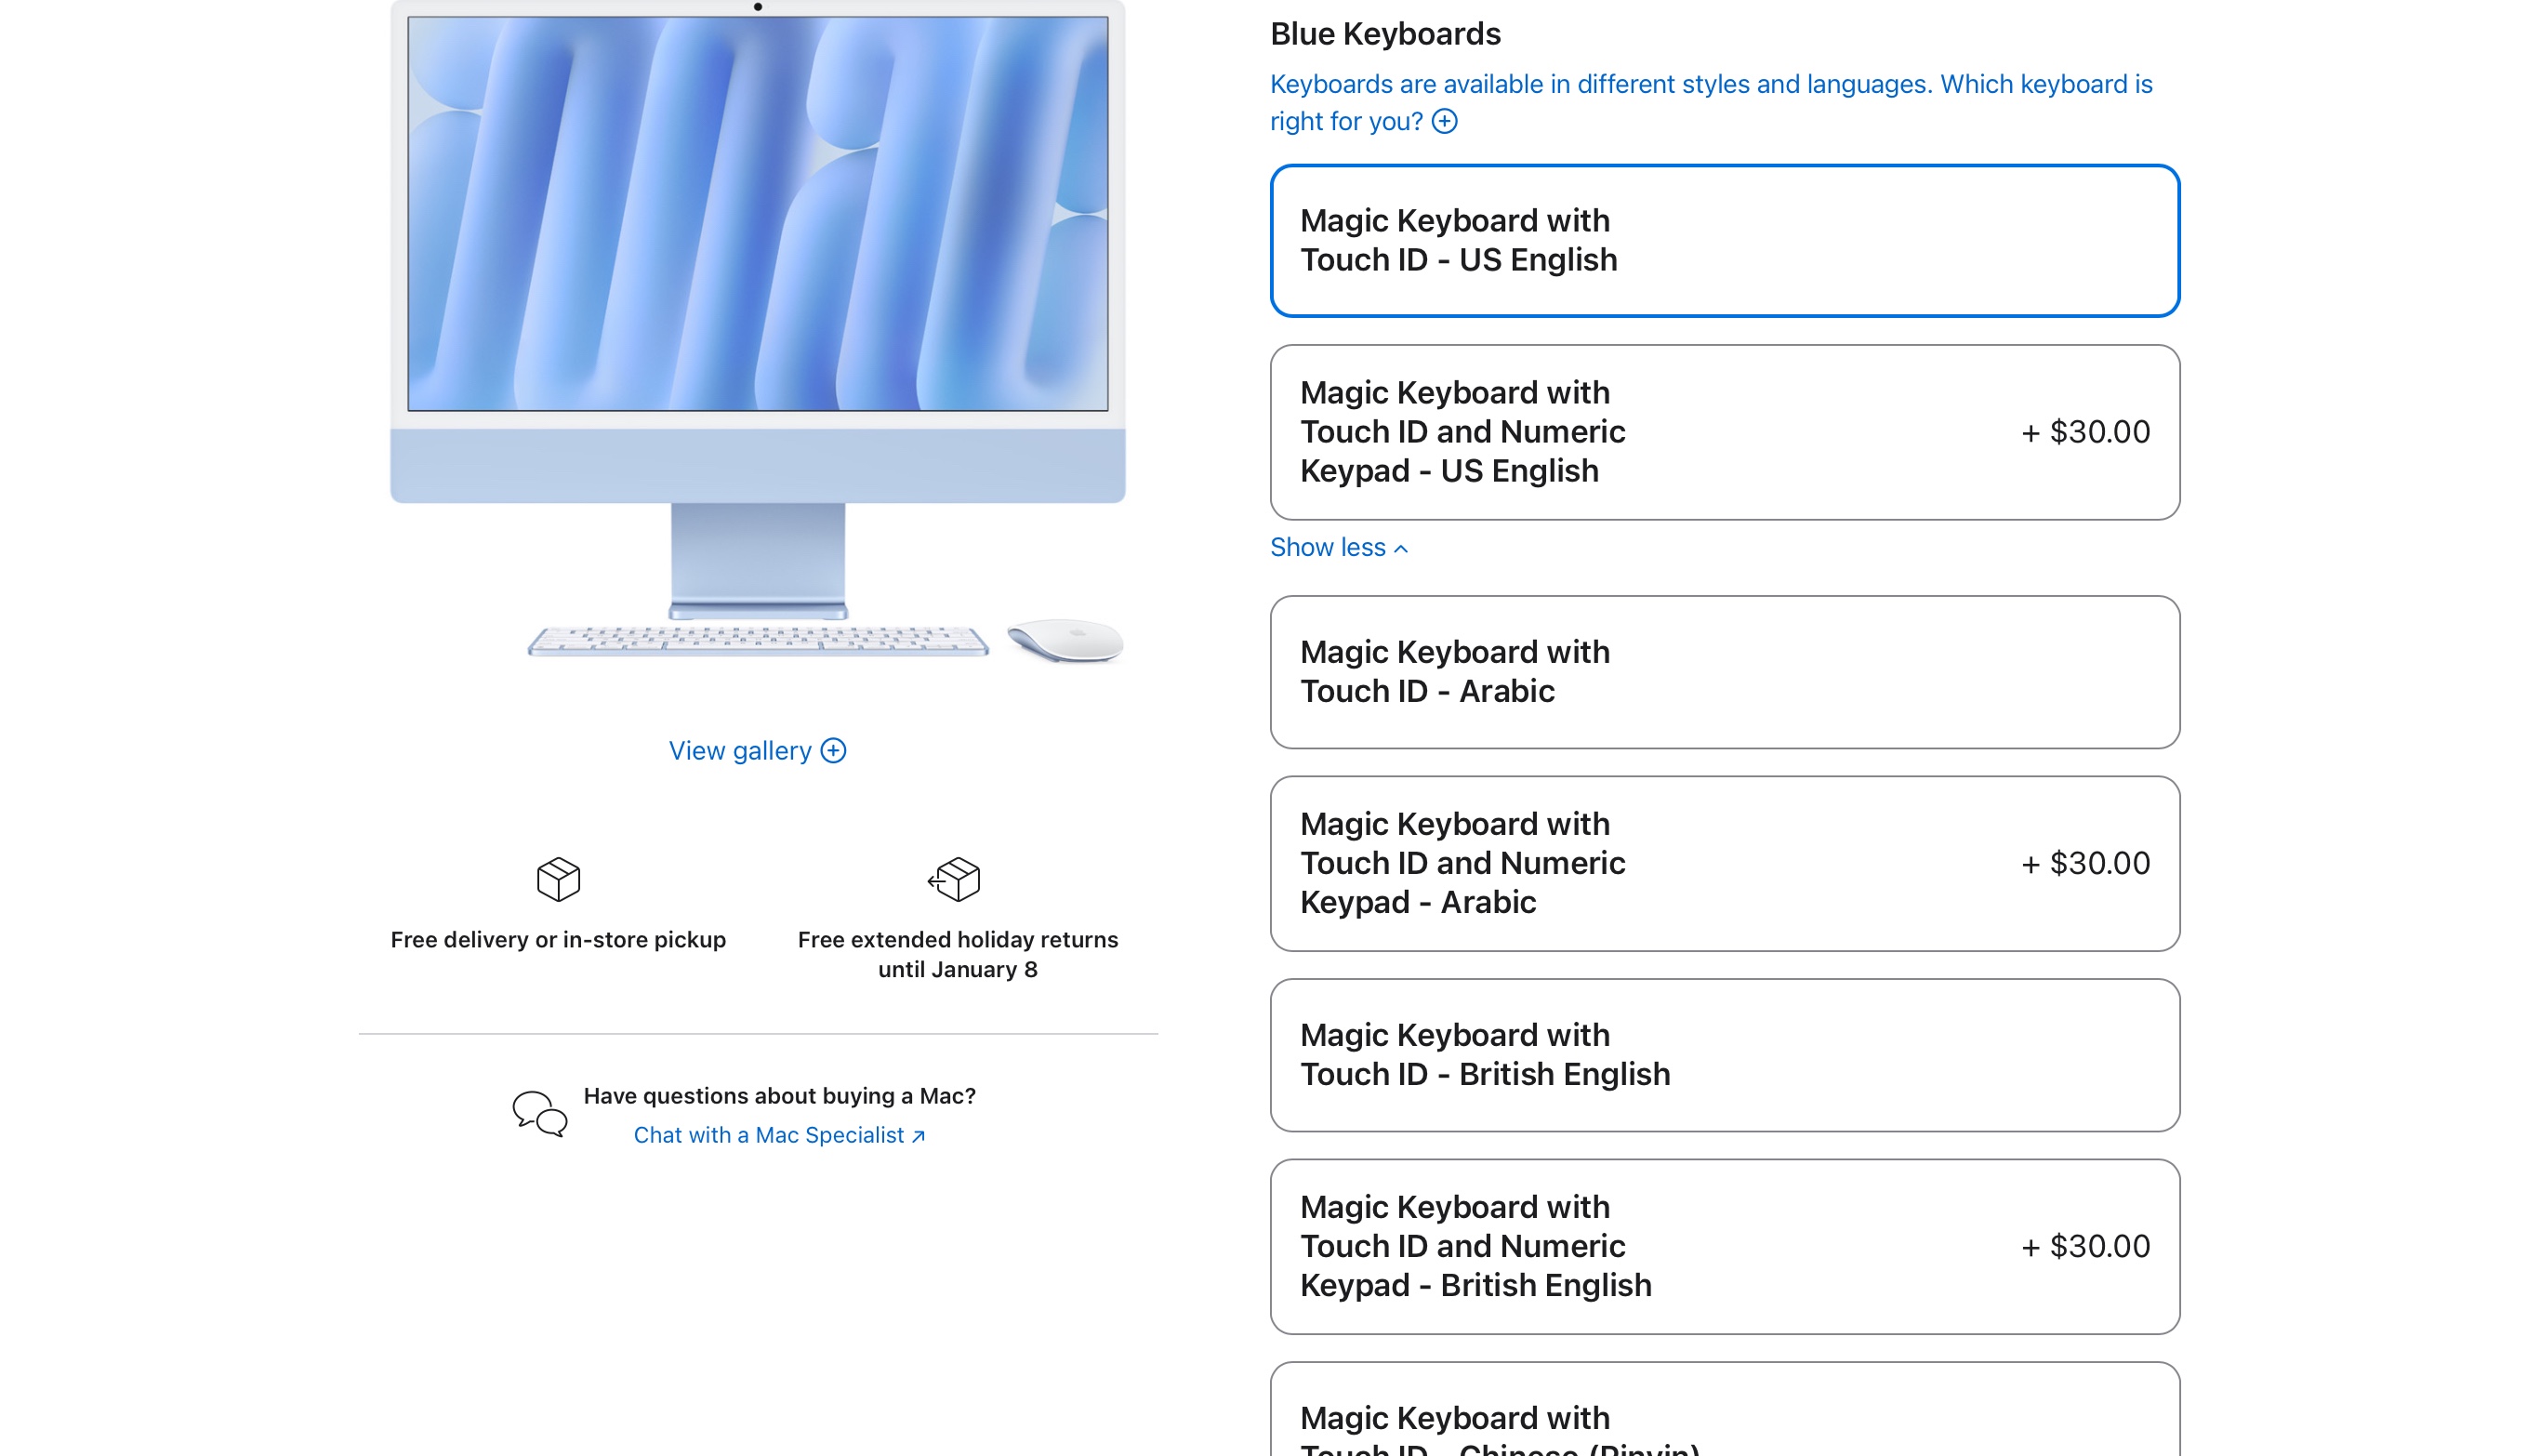This screenshot has width=2540, height=1456.
Task: Open Chat with a Mac Specialist link
Action: pos(778,1135)
